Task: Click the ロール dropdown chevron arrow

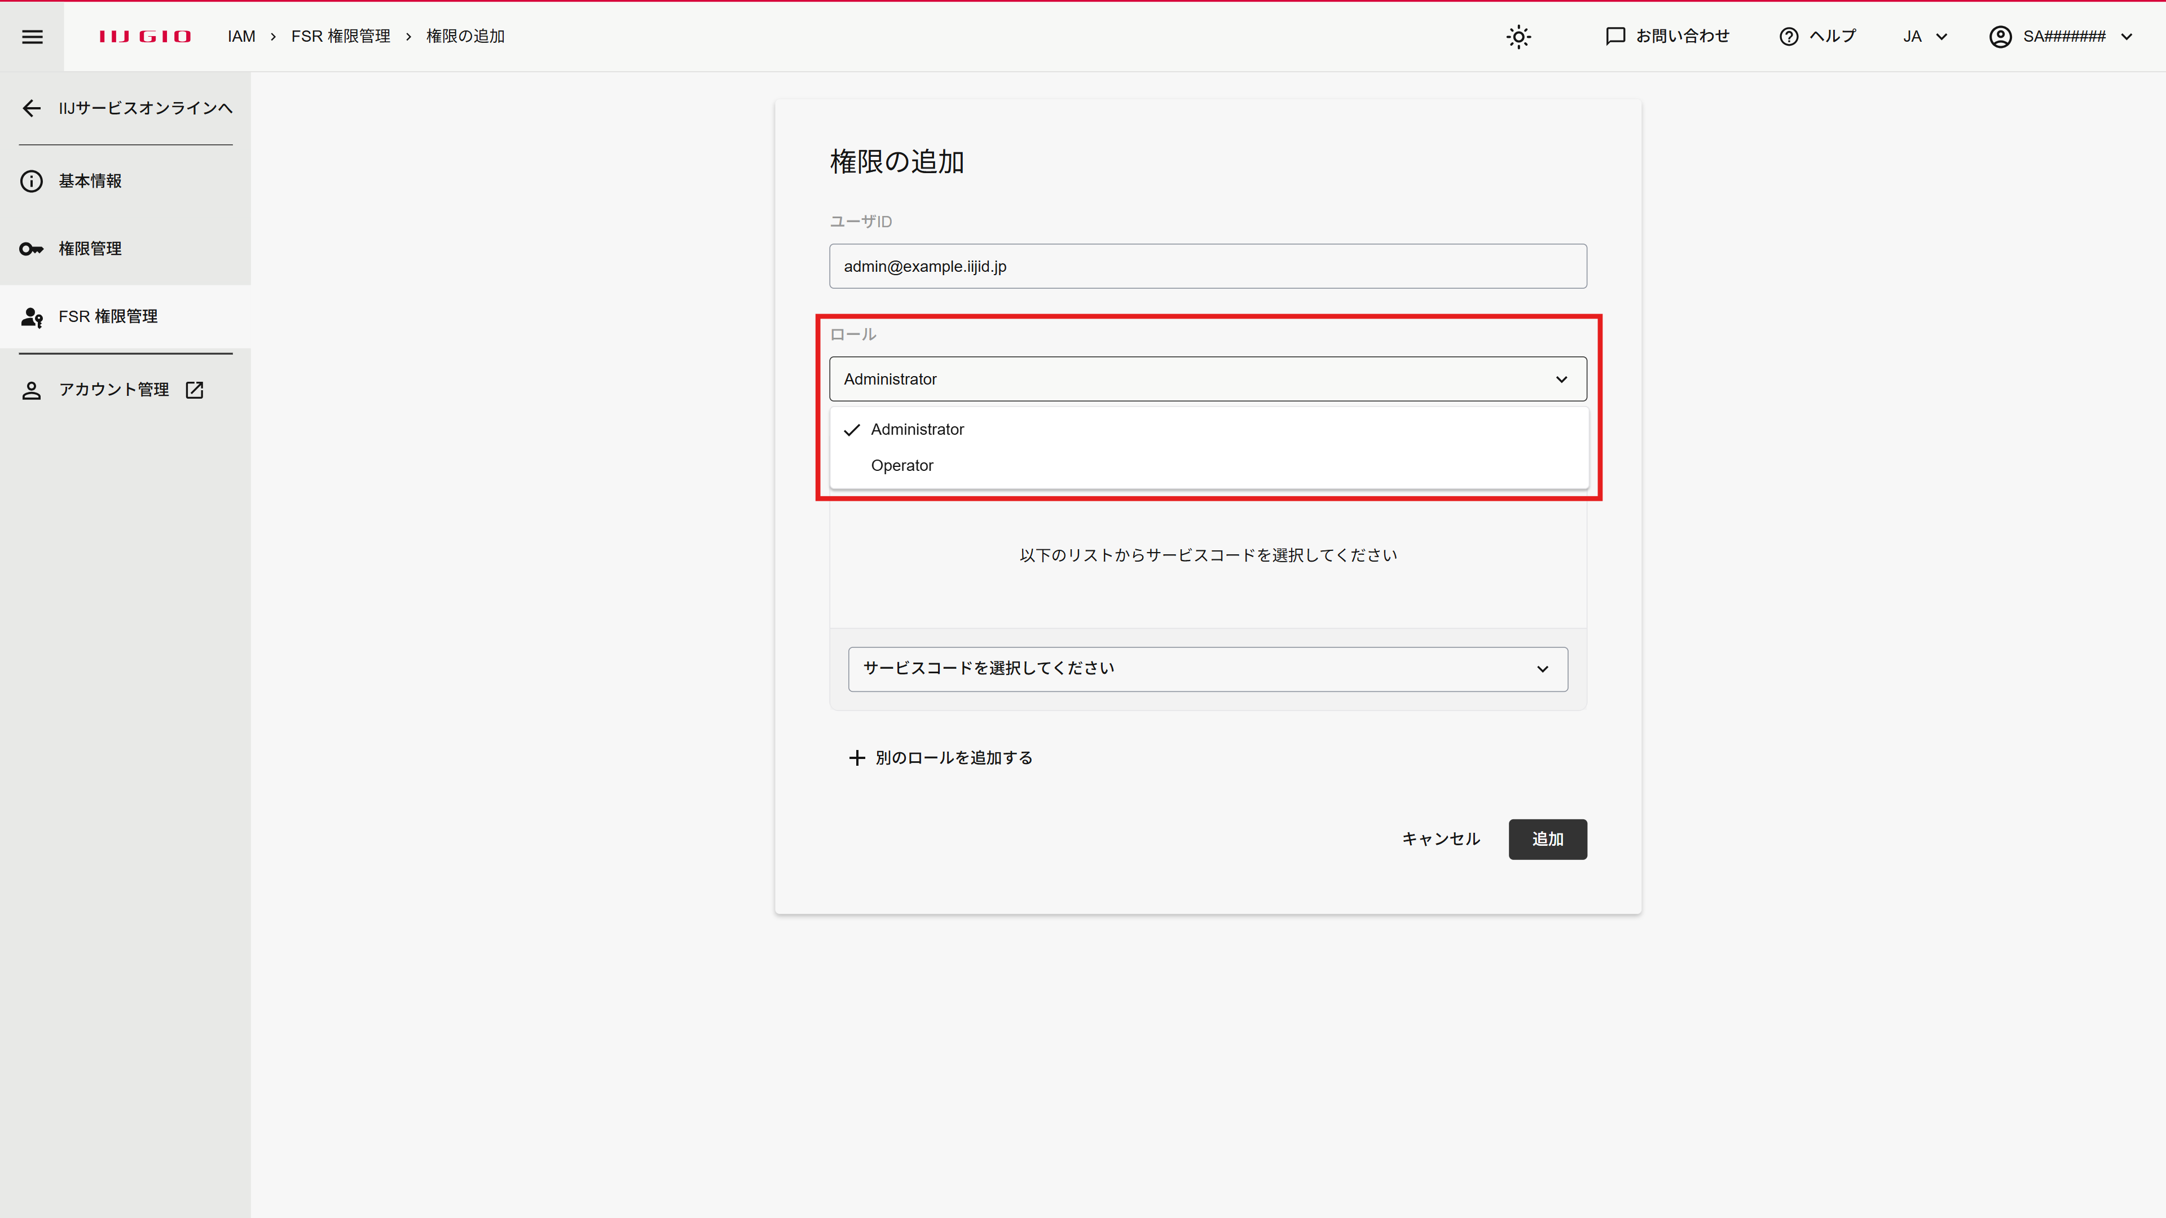Action: (1561, 379)
